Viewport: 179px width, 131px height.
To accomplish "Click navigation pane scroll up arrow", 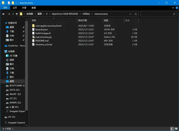I will pos(27,20).
